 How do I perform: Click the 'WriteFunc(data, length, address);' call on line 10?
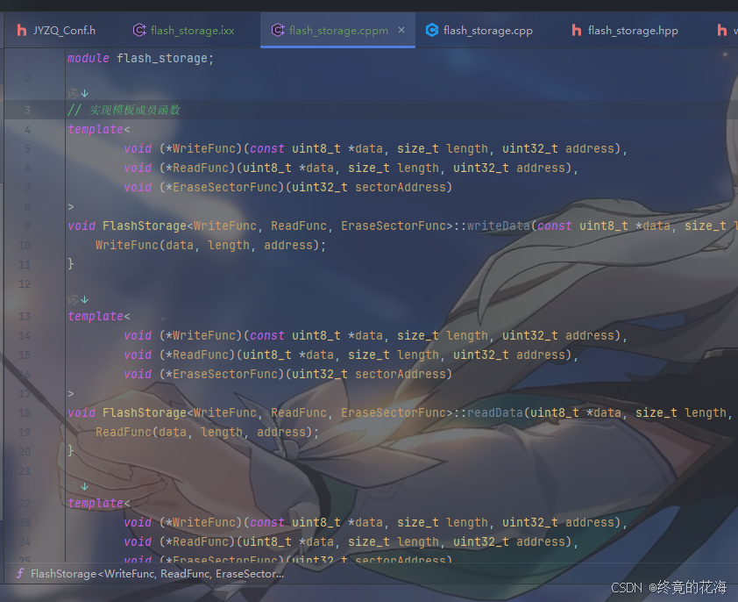210,245
